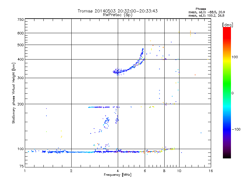Click the 'Stationary phase Virtual Height [km]' axis label
Image resolution: width=248 pixels, height=186 pixels.
[x=14, y=93]
